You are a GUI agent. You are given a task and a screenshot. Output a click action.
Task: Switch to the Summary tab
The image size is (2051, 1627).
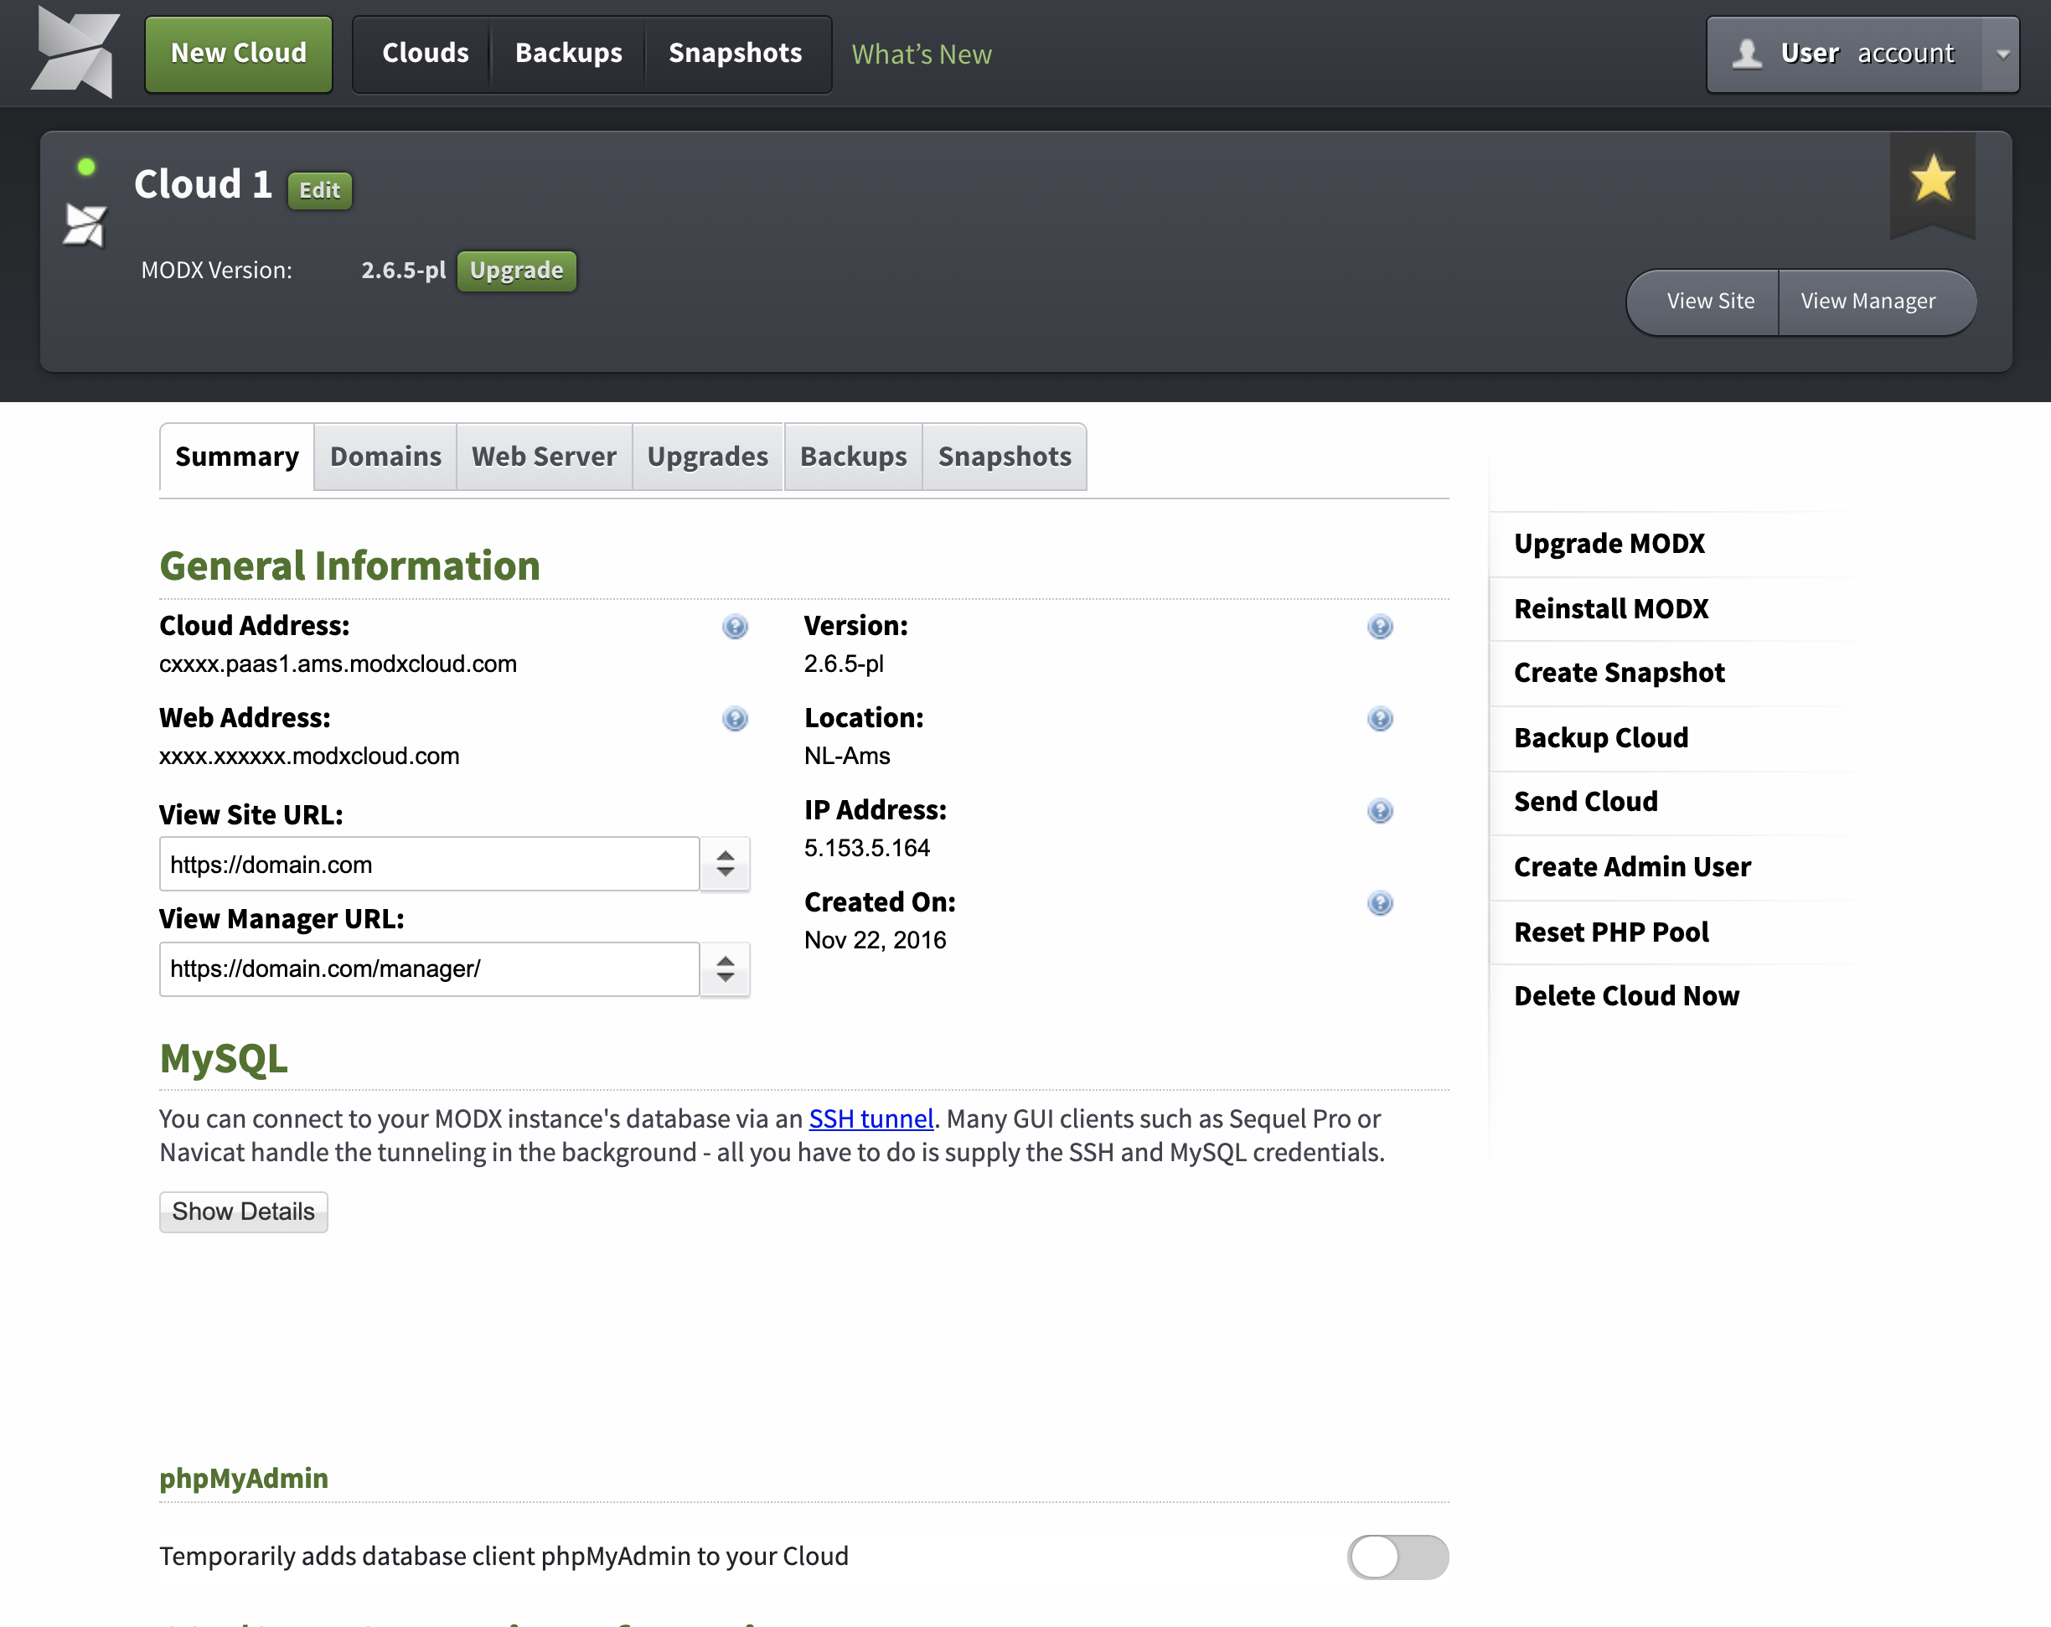(x=237, y=457)
